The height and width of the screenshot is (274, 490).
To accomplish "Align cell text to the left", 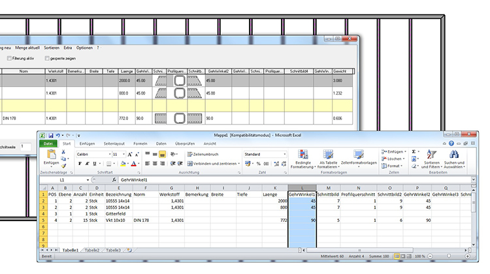I will click(148, 164).
